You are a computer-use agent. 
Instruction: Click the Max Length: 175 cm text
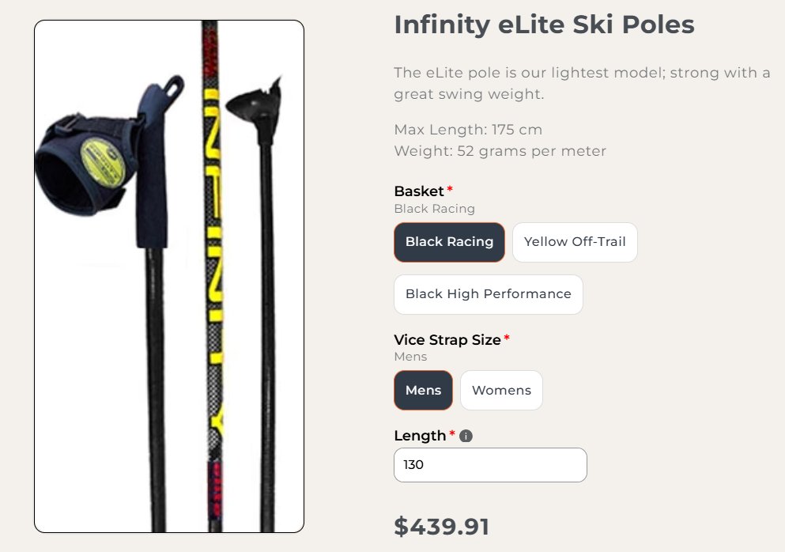[468, 130]
